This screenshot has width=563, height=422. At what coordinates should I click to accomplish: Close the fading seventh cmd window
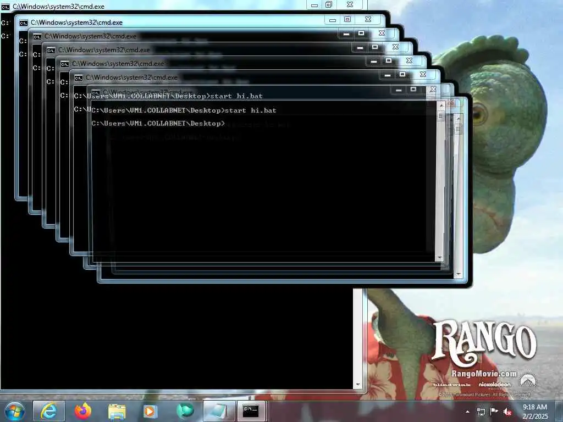(x=433, y=90)
